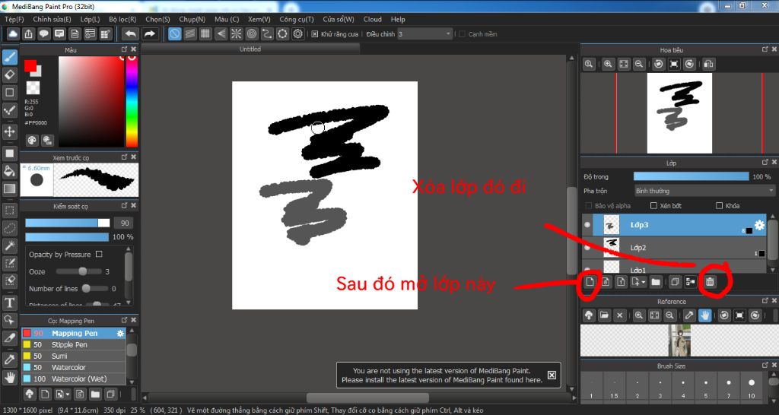Open the Chỉnh sửa(E) menu
The width and height of the screenshot is (779, 415).
(52, 19)
